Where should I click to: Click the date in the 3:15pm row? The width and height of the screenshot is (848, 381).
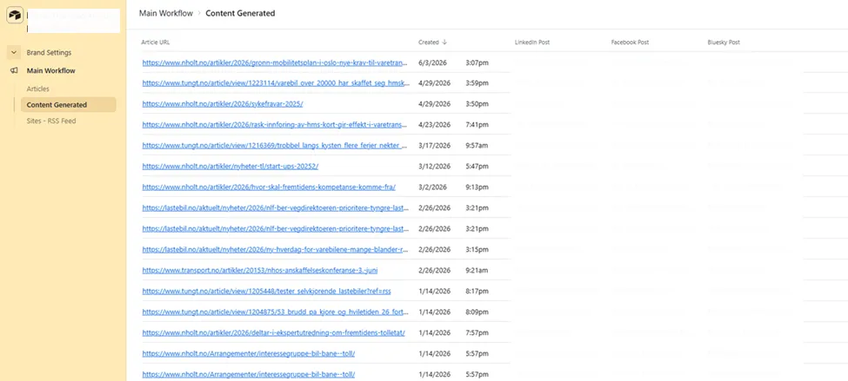click(434, 249)
